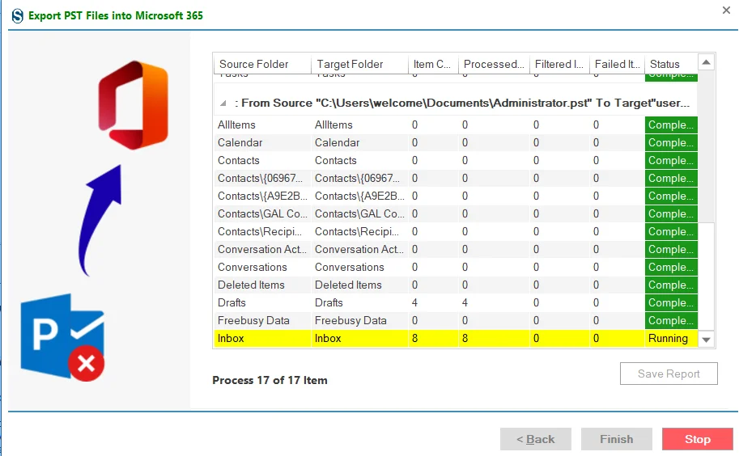The image size is (739, 456).
Task: Select the Drafts source folder cell
Action: click(x=262, y=302)
